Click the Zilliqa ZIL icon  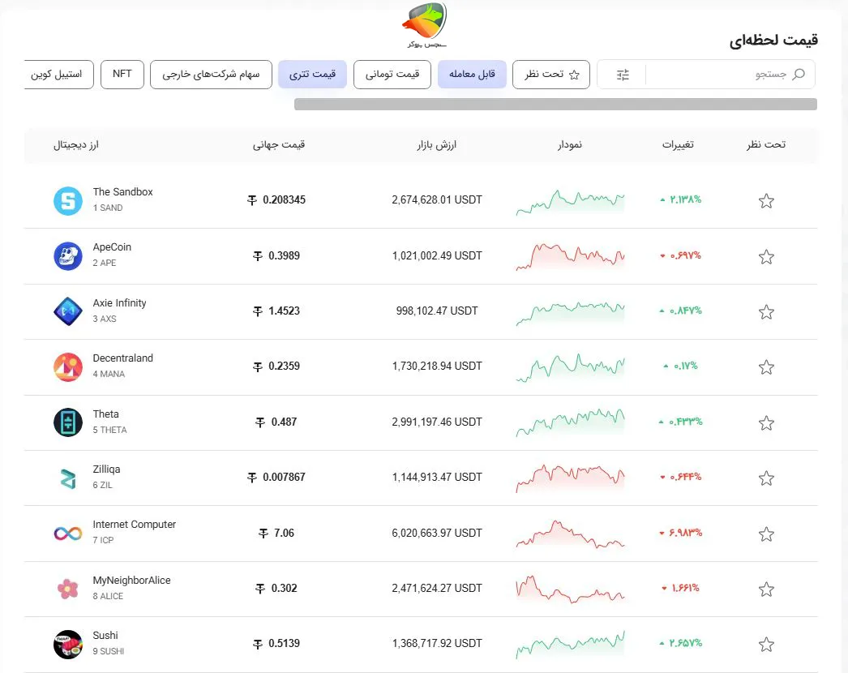point(68,478)
